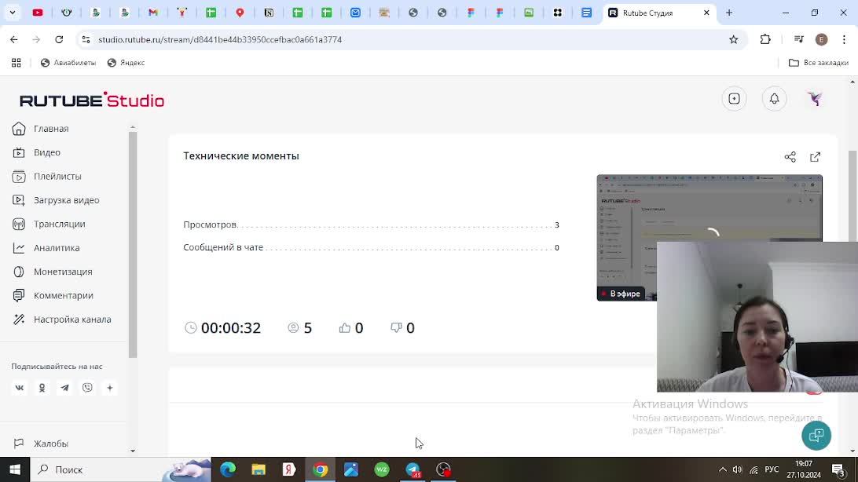
Task: Open Chrome media control icon
Action: coord(799,39)
